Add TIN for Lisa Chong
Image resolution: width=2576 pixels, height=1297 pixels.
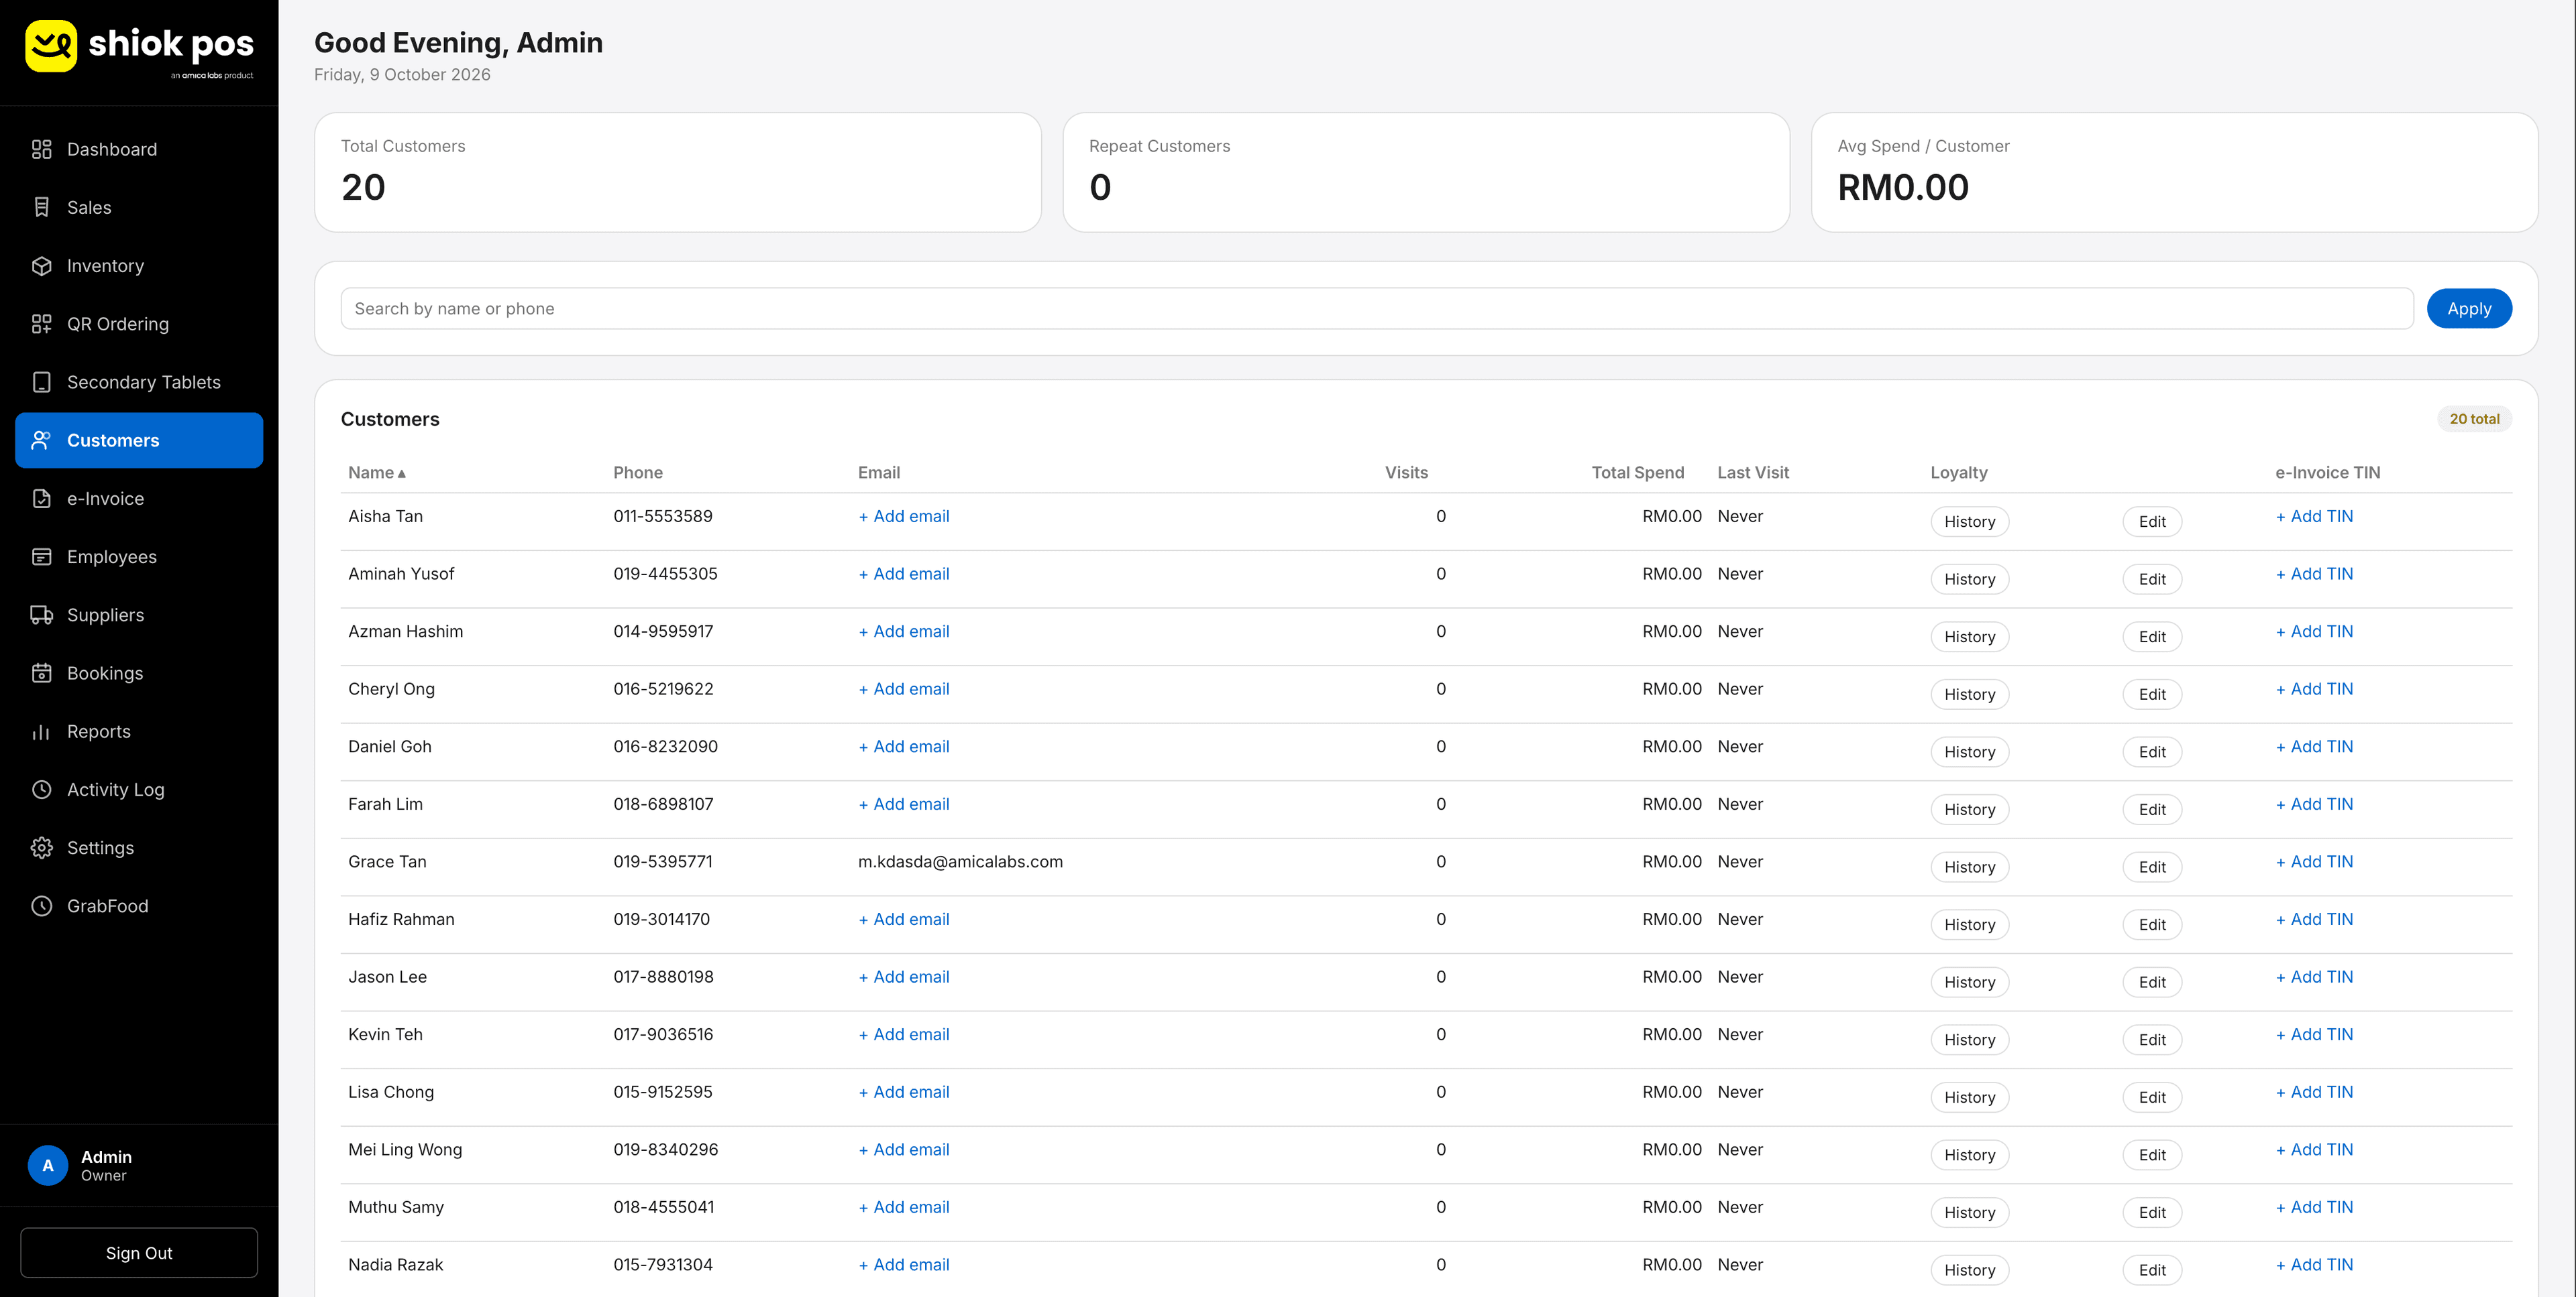click(2314, 1092)
